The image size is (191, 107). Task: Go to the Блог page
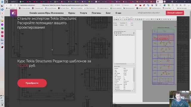[108, 13]
